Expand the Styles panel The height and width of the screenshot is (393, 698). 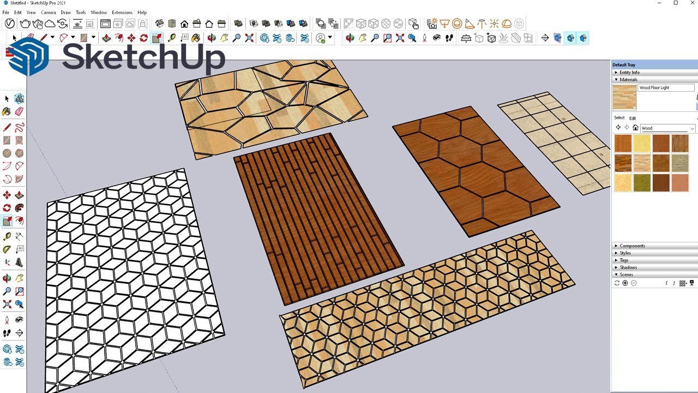point(654,253)
